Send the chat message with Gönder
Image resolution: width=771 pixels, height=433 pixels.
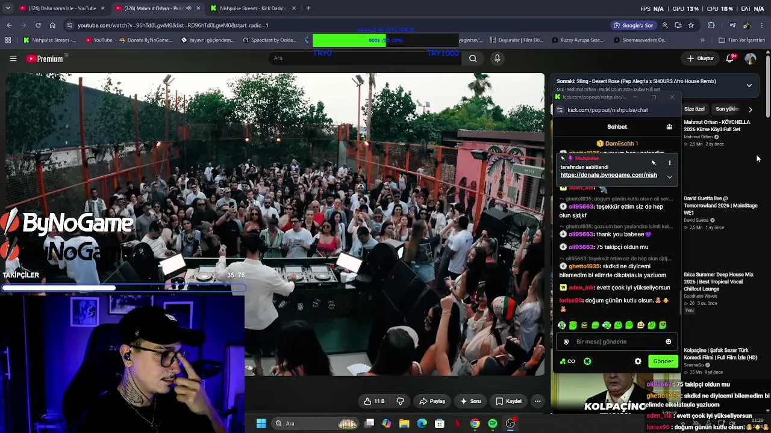[x=663, y=361]
